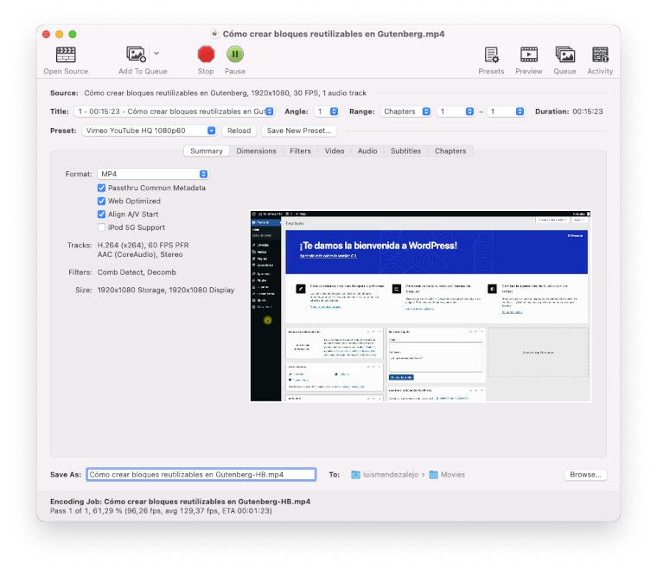This screenshot has height=570, width=657.
Task: Minimize the HandBrake window with yellow button
Action: (60, 34)
